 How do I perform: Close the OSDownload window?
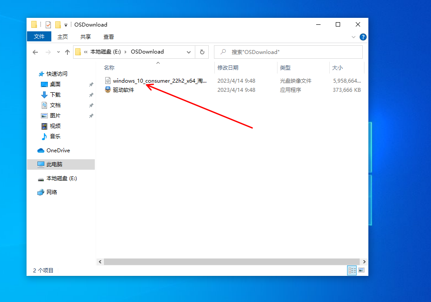click(357, 24)
